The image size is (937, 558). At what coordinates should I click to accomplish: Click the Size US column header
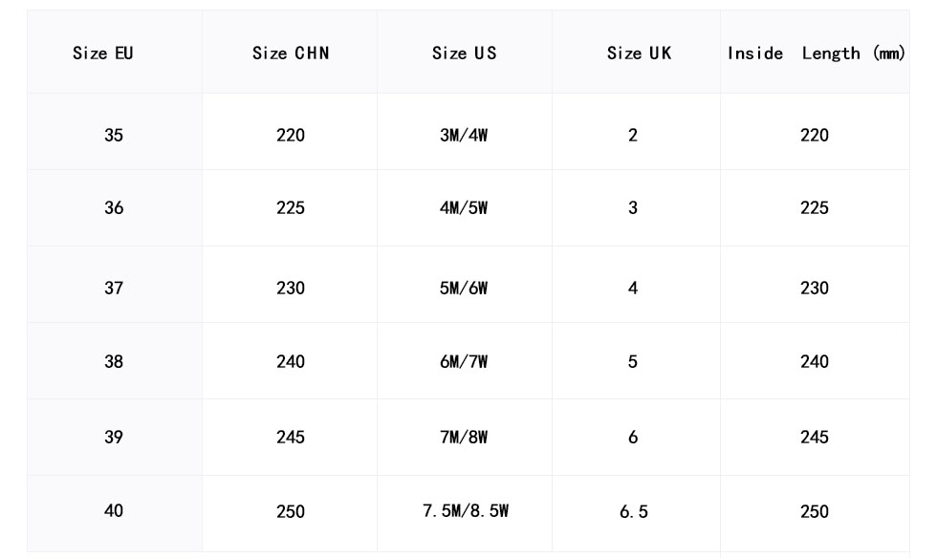[x=464, y=54]
